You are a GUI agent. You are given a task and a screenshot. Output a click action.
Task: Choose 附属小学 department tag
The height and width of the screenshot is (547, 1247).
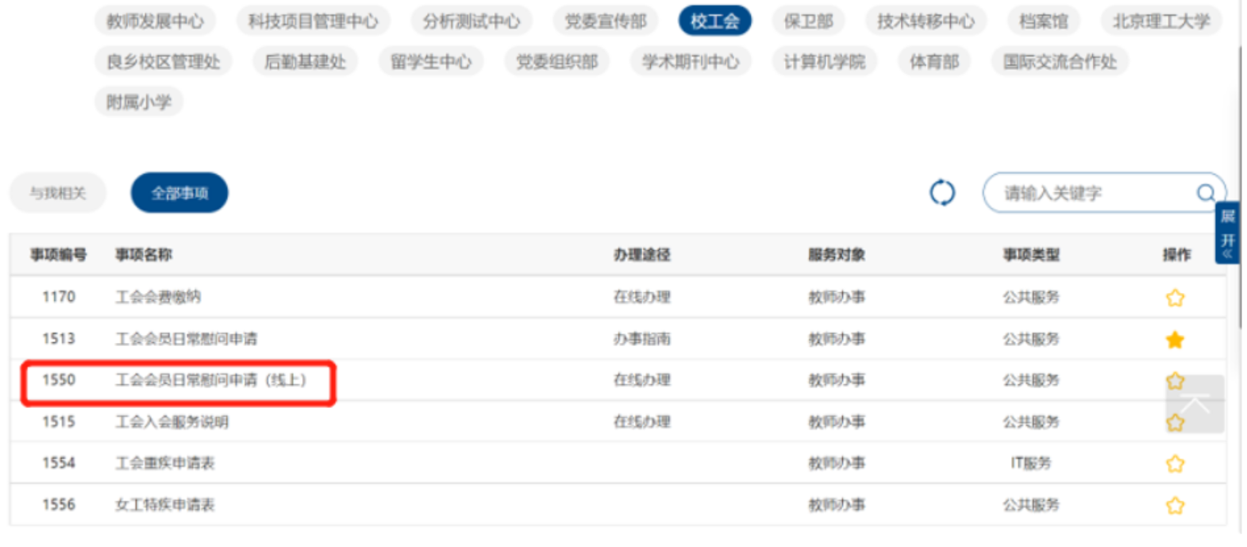139,102
